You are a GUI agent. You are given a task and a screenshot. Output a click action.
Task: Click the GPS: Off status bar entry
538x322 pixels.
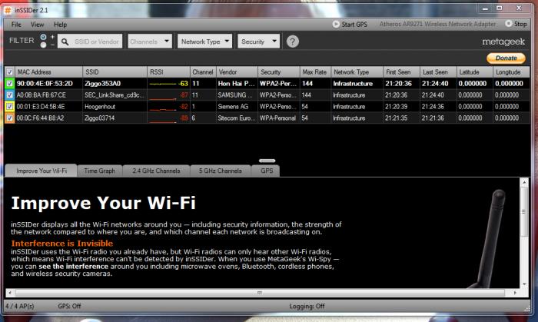pyautogui.click(x=69, y=306)
